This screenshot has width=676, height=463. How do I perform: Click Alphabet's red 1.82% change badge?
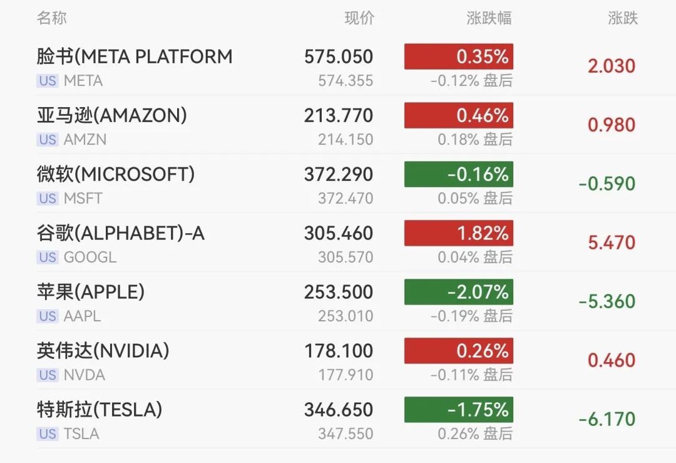pos(459,233)
